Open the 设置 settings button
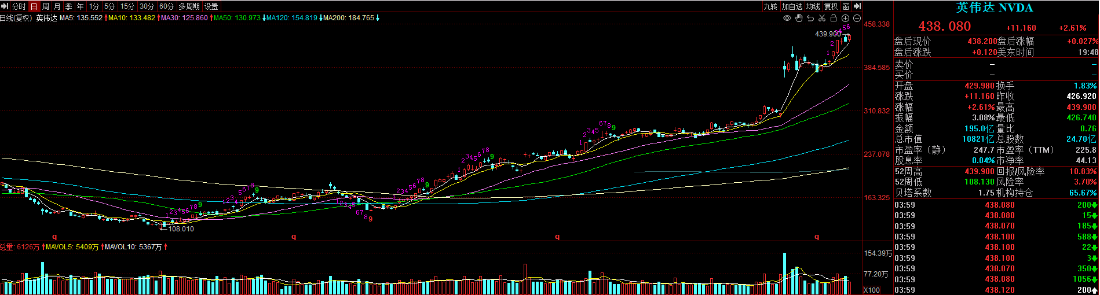This screenshot has width=1100, height=295. pyautogui.click(x=211, y=6)
